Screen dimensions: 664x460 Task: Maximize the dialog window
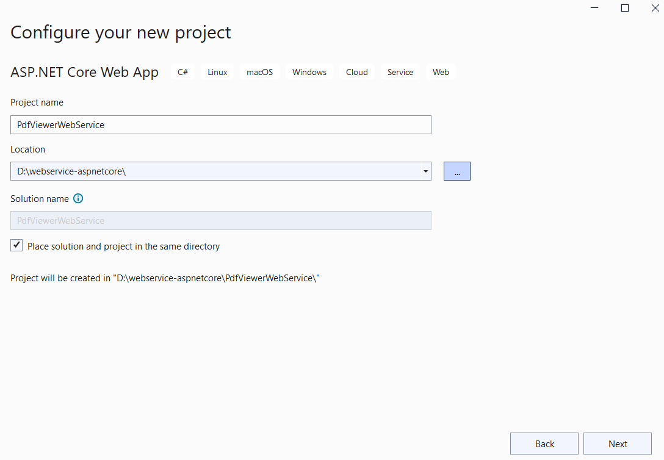click(625, 8)
